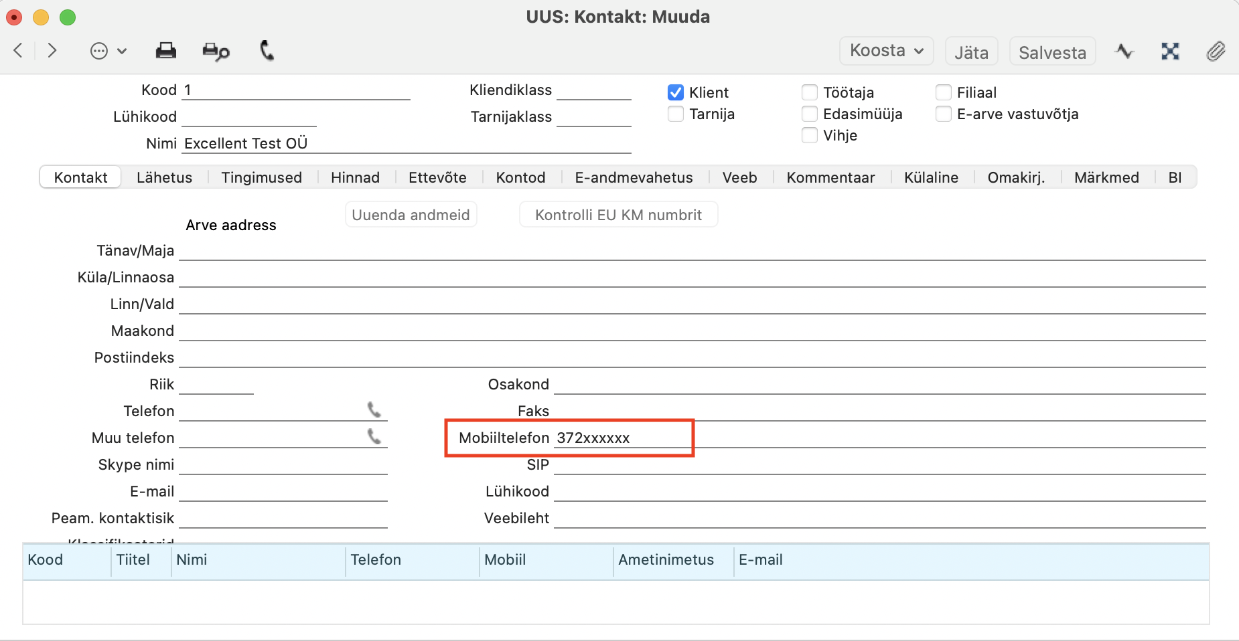Tick the Edasimüüja checkbox
The image size is (1239, 641).
(x=810, y=114)
